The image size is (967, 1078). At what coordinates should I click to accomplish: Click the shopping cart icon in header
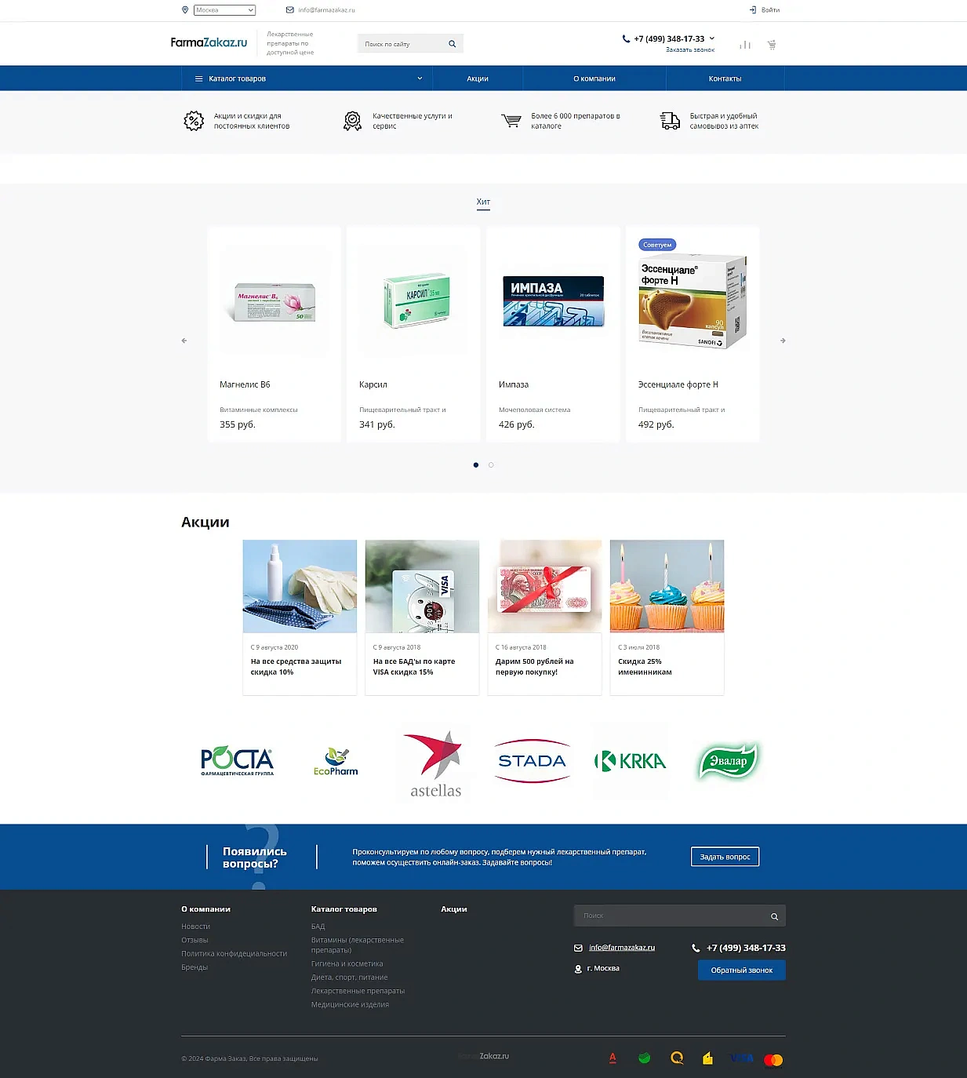pyautogui.click(x=772, y=45)
